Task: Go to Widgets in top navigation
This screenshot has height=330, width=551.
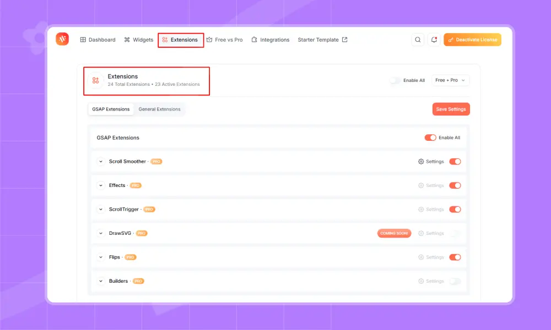Action: coord(138,40)
